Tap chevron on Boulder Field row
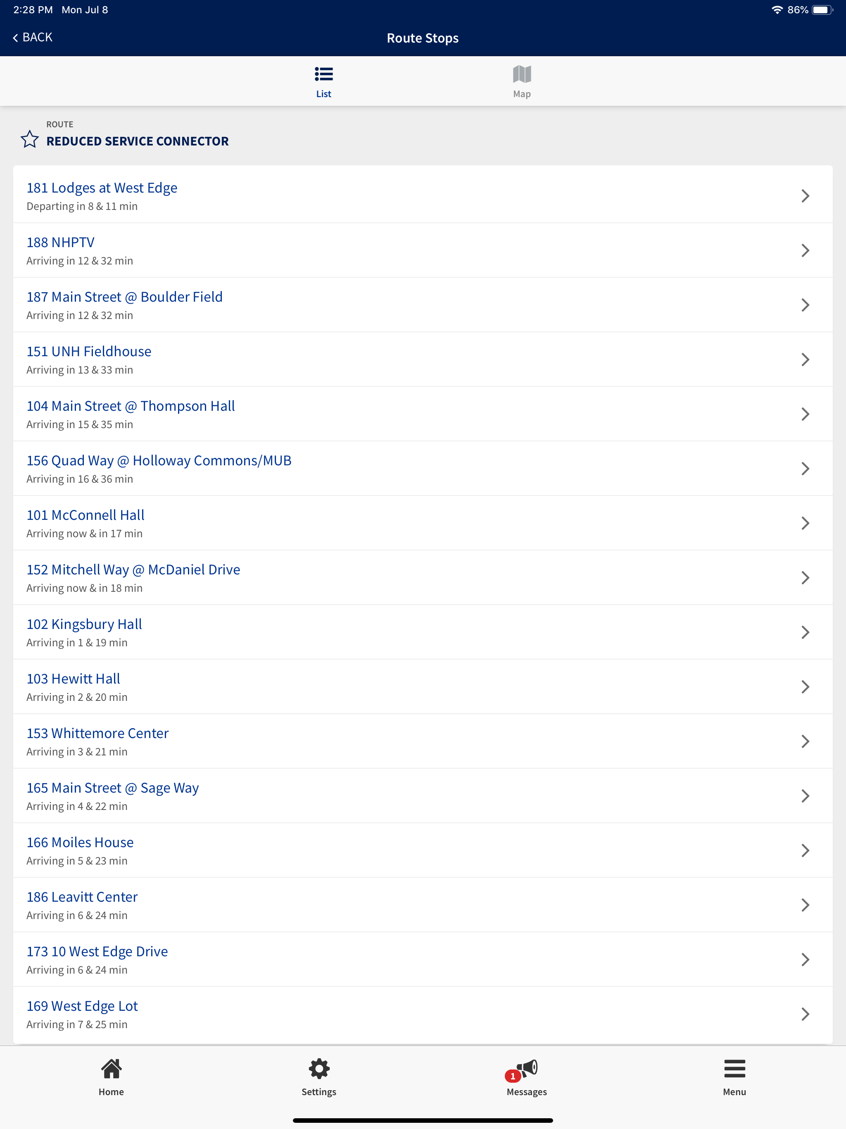This screenshot has height=1129, width=846. (x=805, y=305)
